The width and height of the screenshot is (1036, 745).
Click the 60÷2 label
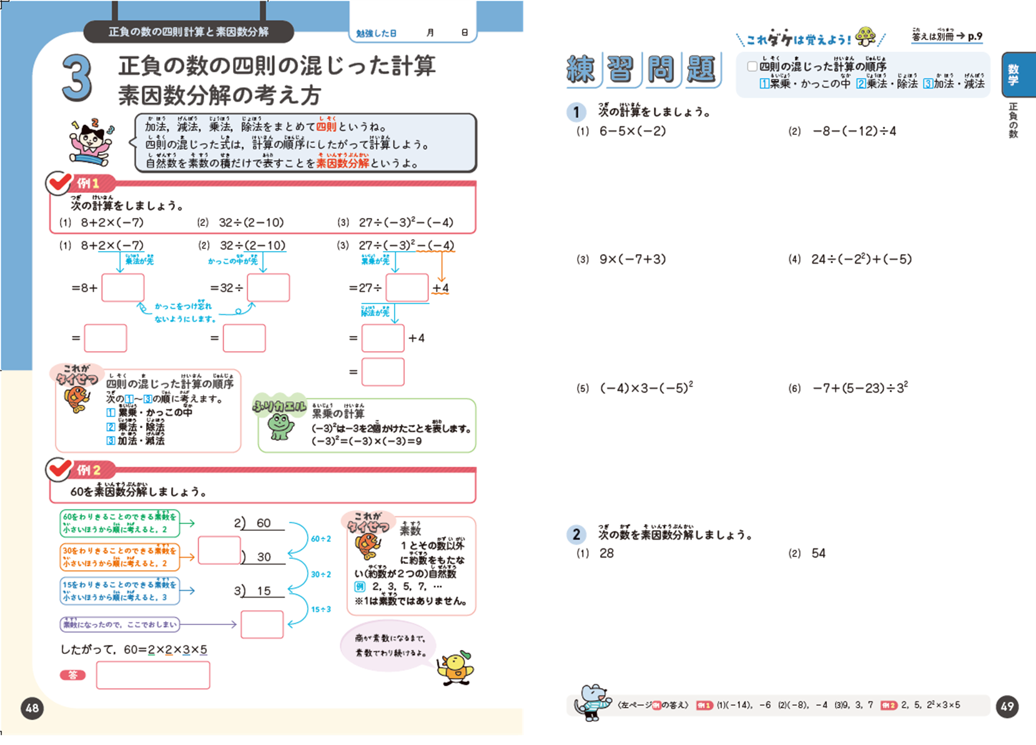click(x=321, y=539)
